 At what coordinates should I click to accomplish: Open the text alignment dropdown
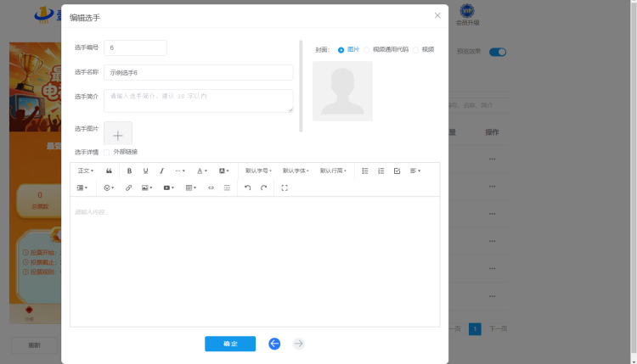pos(414,171)
